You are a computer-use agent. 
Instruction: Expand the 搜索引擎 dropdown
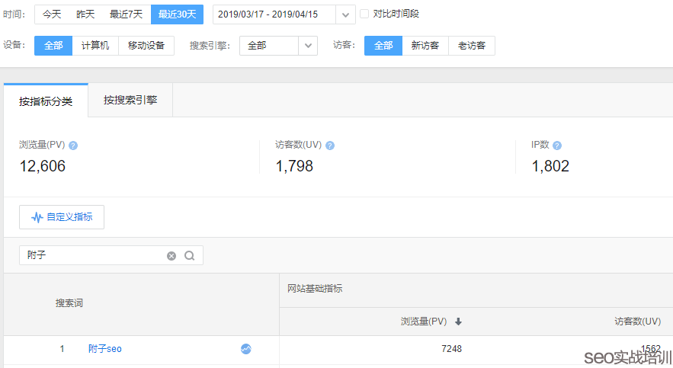[308, 46]
